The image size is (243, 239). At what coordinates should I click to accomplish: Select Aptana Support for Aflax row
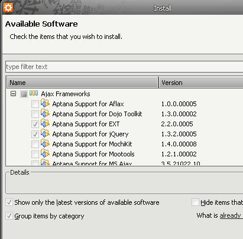coord(88,104)
